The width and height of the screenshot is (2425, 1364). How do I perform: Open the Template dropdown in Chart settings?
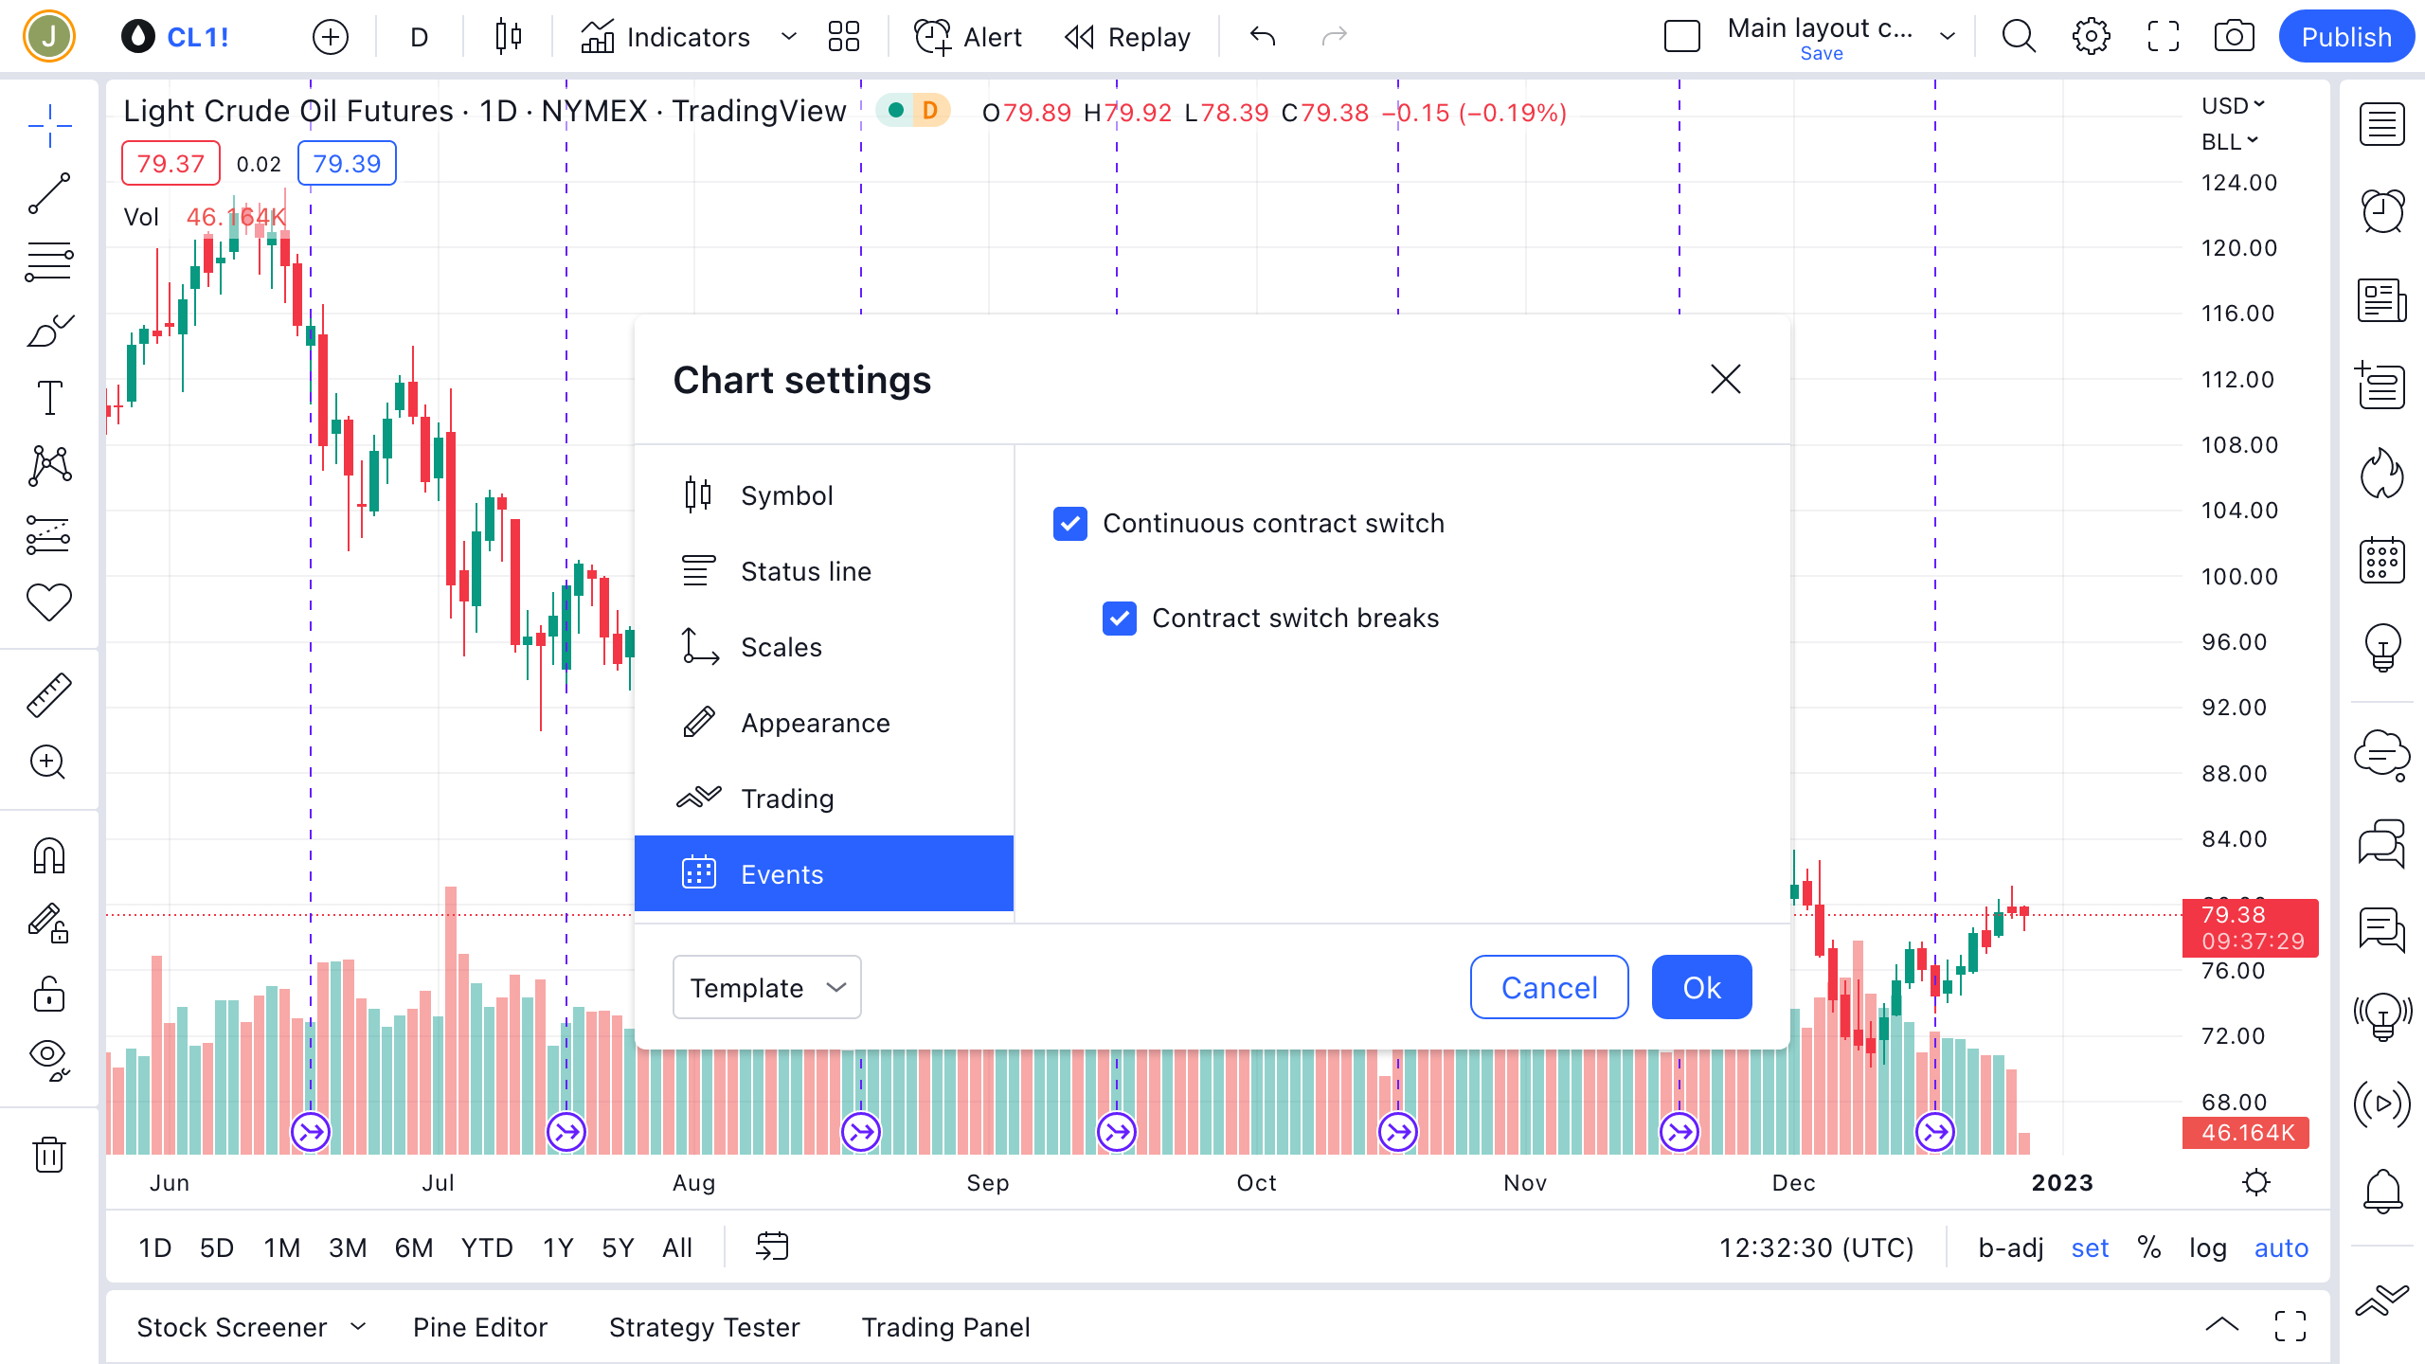pyautogui.click(x=767, y=987)
